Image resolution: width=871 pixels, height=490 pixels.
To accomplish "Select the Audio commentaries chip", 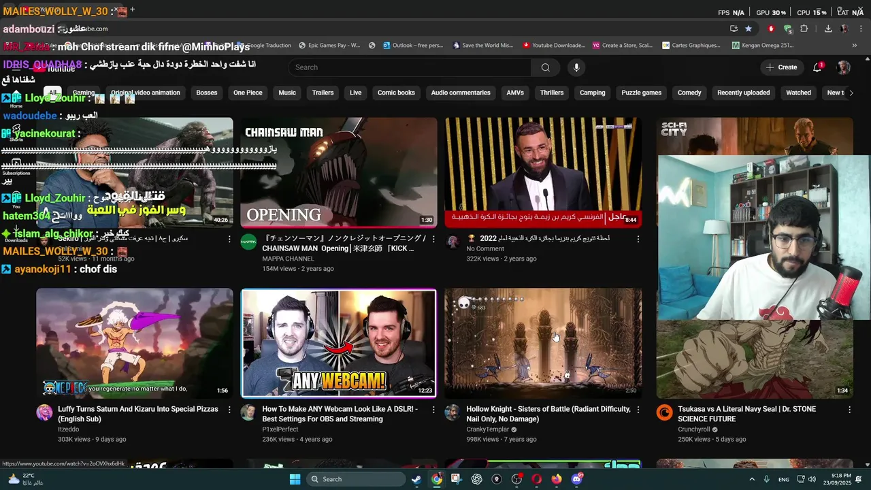I will 461,93.
